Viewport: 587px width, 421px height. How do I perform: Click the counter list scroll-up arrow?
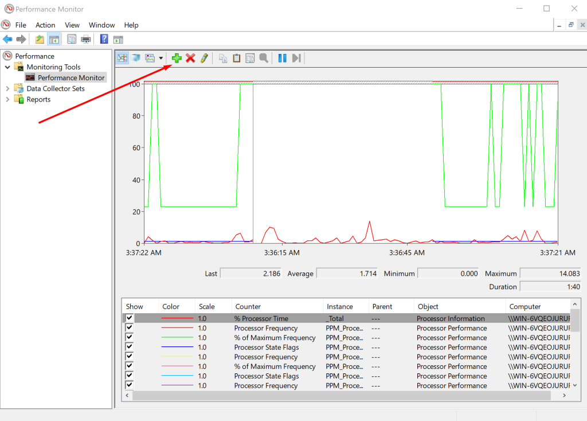575,304
